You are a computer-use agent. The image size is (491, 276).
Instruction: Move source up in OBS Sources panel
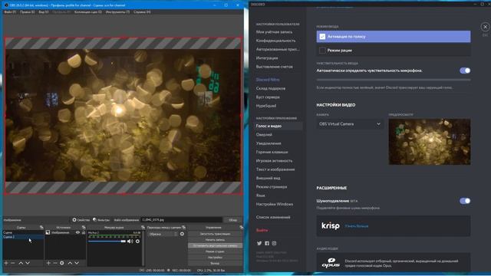point(70,263)
